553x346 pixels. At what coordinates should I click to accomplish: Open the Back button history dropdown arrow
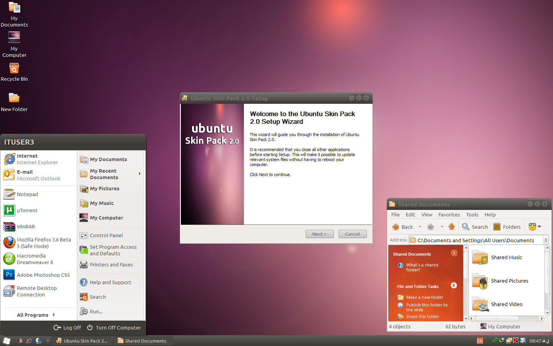point(420,227)
